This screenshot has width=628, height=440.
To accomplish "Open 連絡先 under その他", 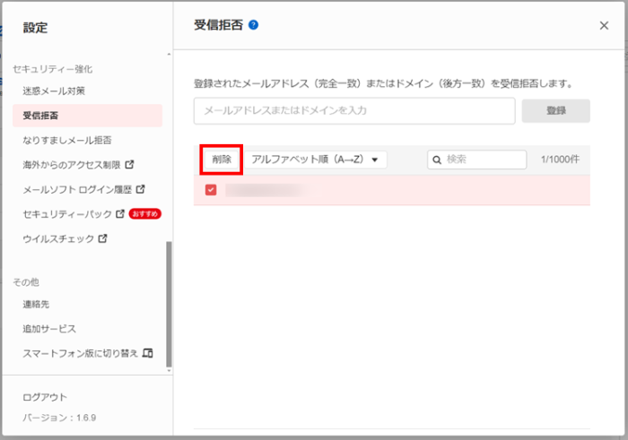I will click(x=38, y=305).
